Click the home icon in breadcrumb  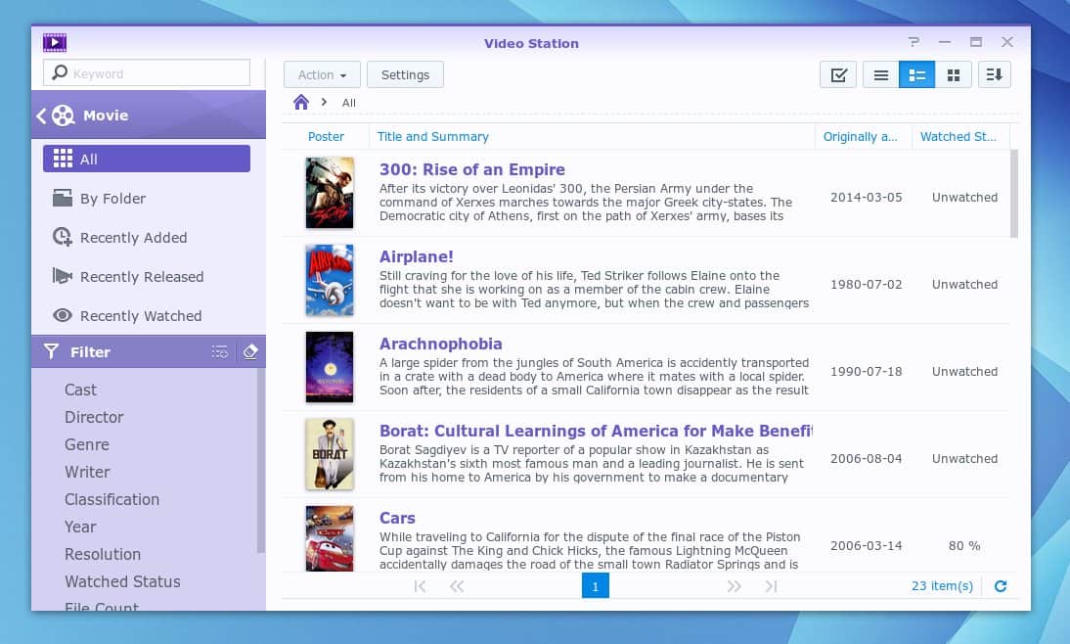pyautogui.click(x=301, y=103)
